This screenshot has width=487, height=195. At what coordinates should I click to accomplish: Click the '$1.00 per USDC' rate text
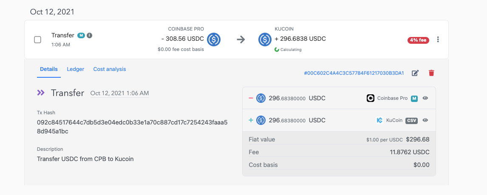(x=385, y=140)
